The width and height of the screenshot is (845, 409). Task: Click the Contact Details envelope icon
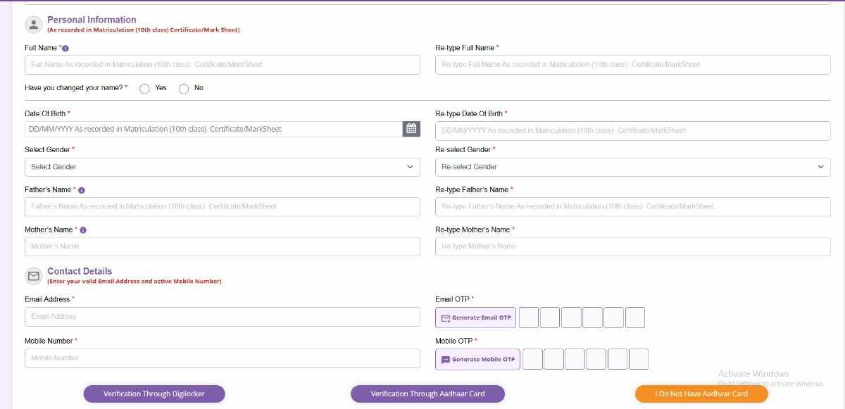coord(34,276)
